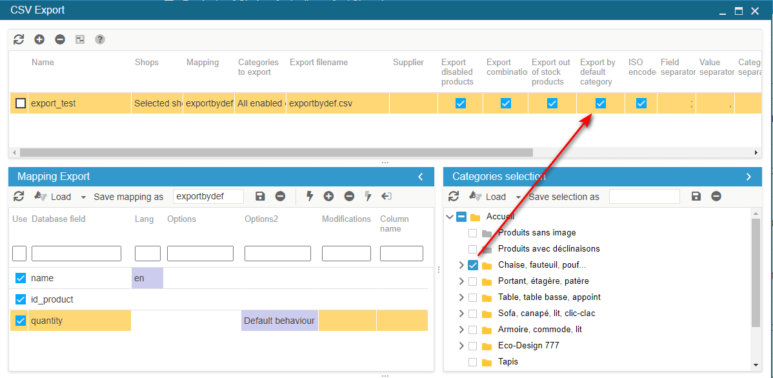Click the arrow icon ending the Mapping toolbar
773x378 pixels.
coord(386,196)
